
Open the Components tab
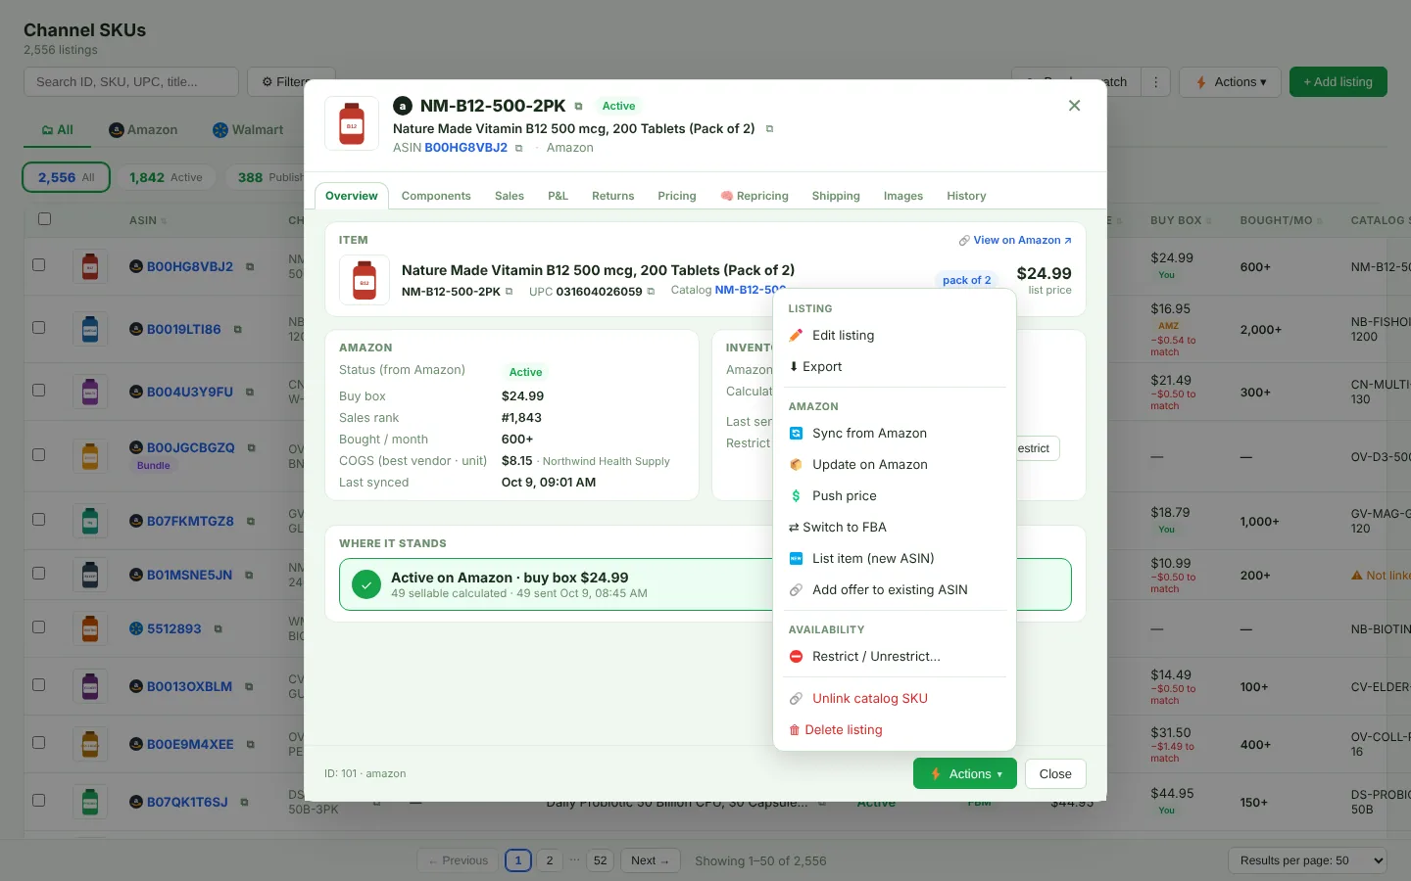point(436,196)
